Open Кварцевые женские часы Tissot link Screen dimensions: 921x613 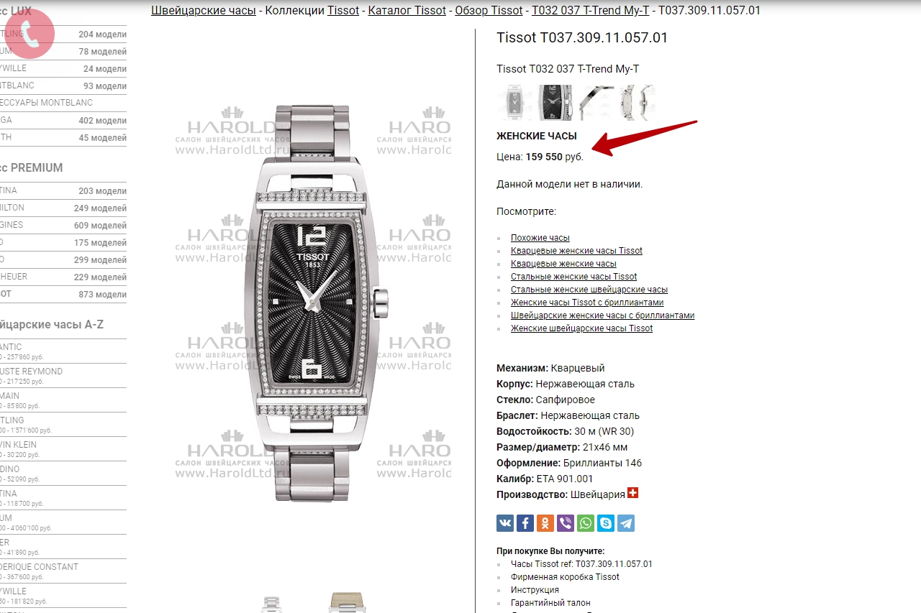pyautogui.click(x=576, y=251)
